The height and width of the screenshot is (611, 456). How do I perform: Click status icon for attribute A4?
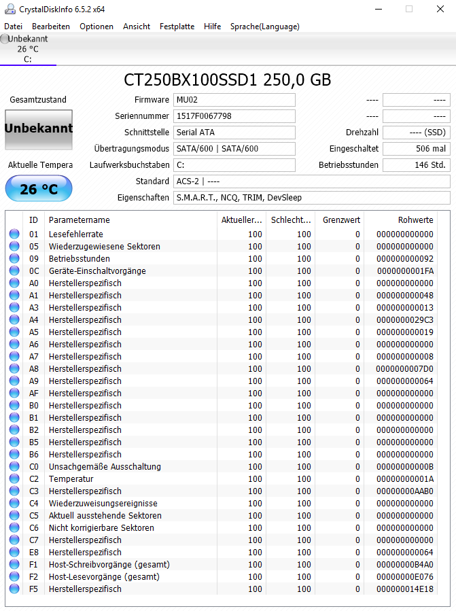[x=14, y=319]
